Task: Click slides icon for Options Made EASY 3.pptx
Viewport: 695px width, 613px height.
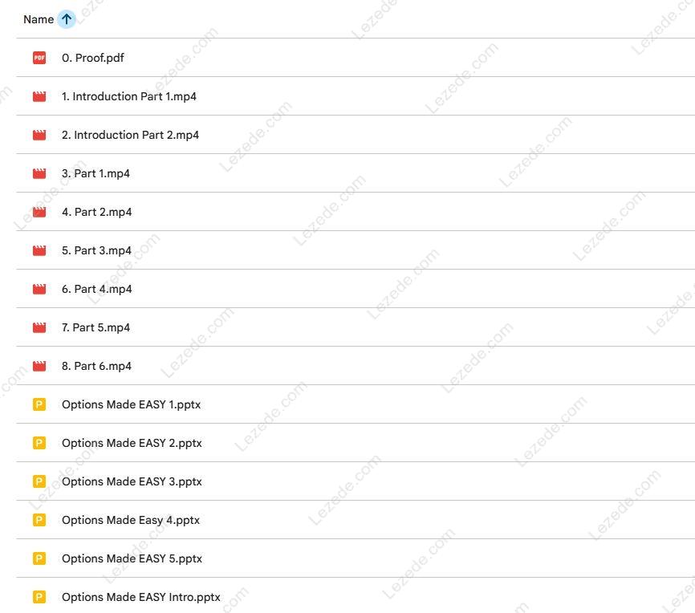Action: coord(39,481)
